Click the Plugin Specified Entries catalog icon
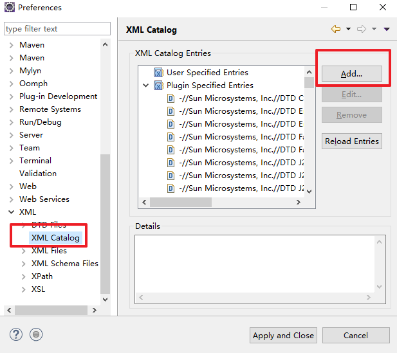The width and height of the screenshot is (397, 353). click(158, 86)
